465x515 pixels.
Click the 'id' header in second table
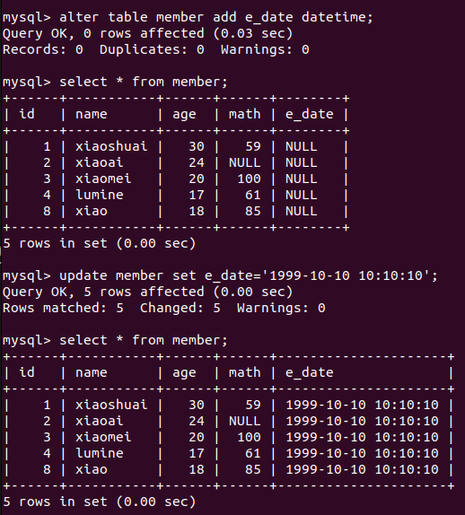pos(27,372)
